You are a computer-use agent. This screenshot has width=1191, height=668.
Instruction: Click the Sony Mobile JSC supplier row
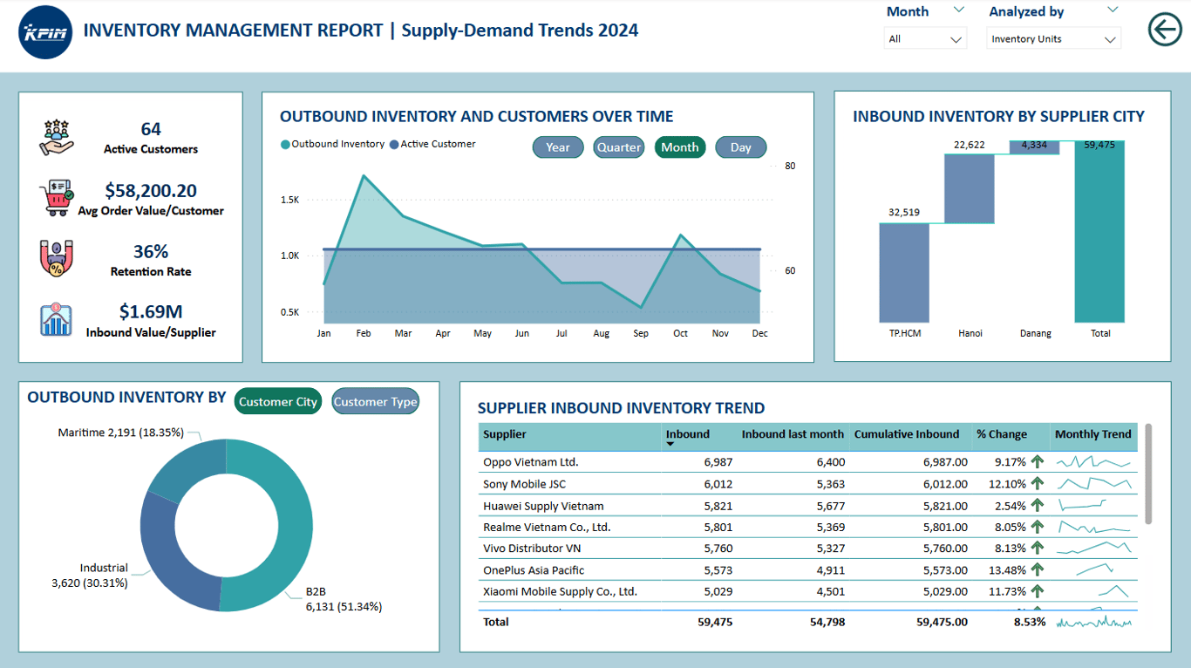pos(809,483)
